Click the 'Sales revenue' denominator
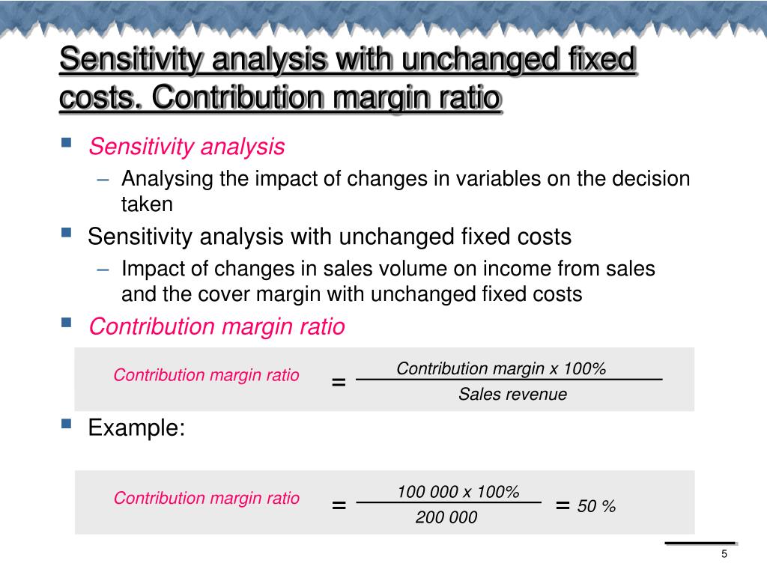The image size is (767, 575). coord(512,394)
